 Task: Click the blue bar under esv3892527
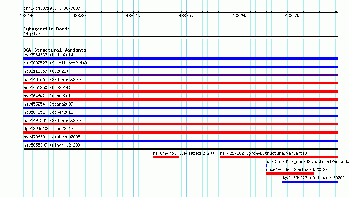pyautogui.click(x=180, y=67)
